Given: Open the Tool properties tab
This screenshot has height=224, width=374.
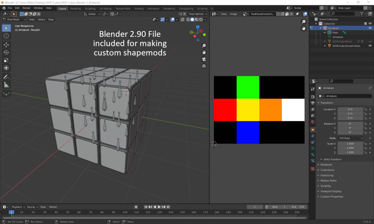Looking at the screenshot, I should (x=313, y=89).
